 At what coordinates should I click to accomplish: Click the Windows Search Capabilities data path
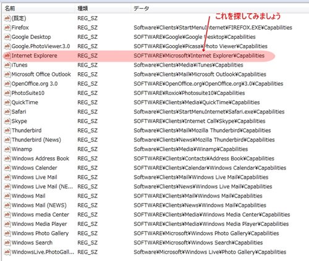pos(198,242)
